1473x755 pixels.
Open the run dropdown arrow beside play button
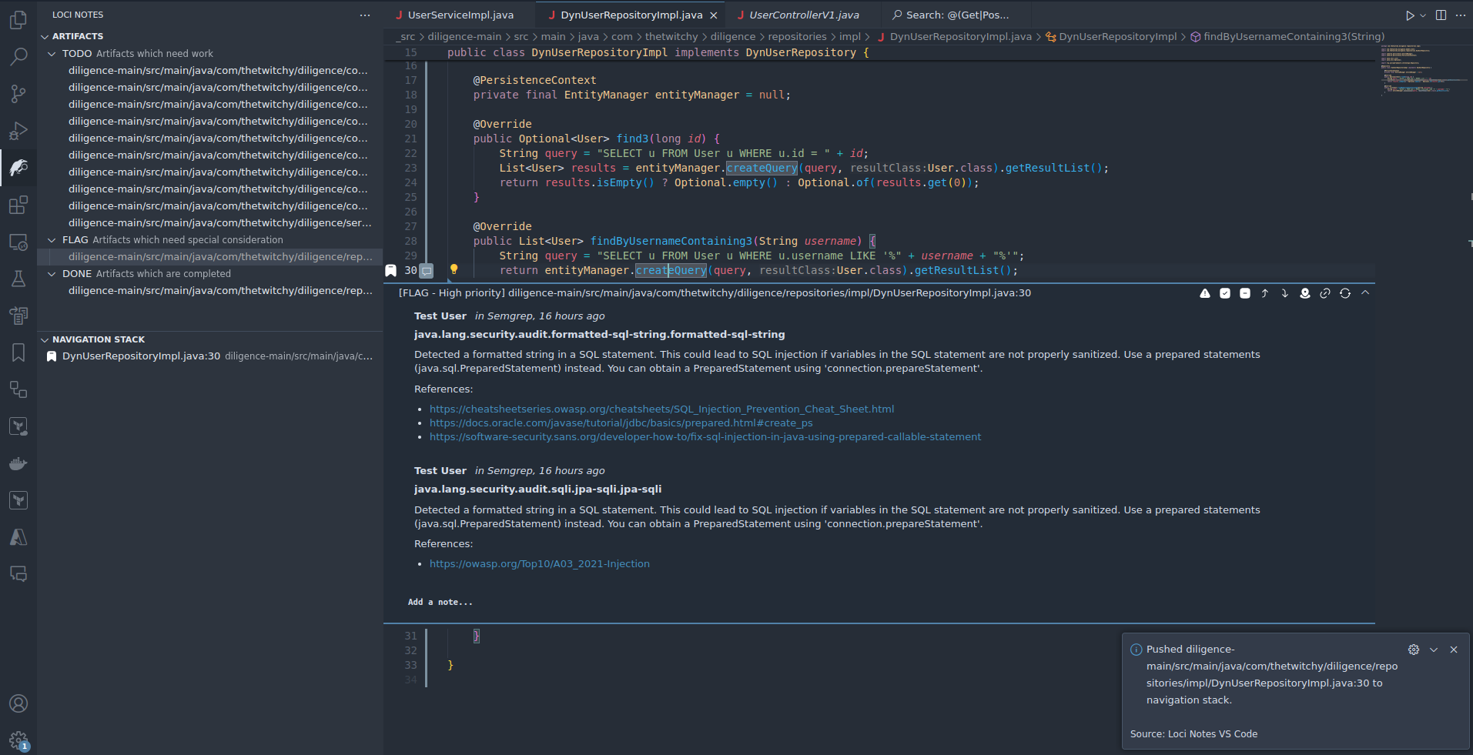[x=1423, y=15]
